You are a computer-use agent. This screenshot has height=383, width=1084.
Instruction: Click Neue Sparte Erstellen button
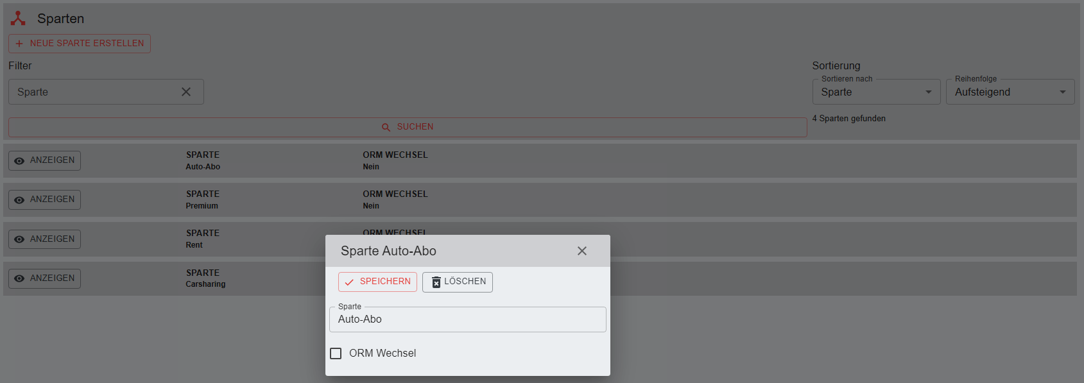[x=80, y=44]
